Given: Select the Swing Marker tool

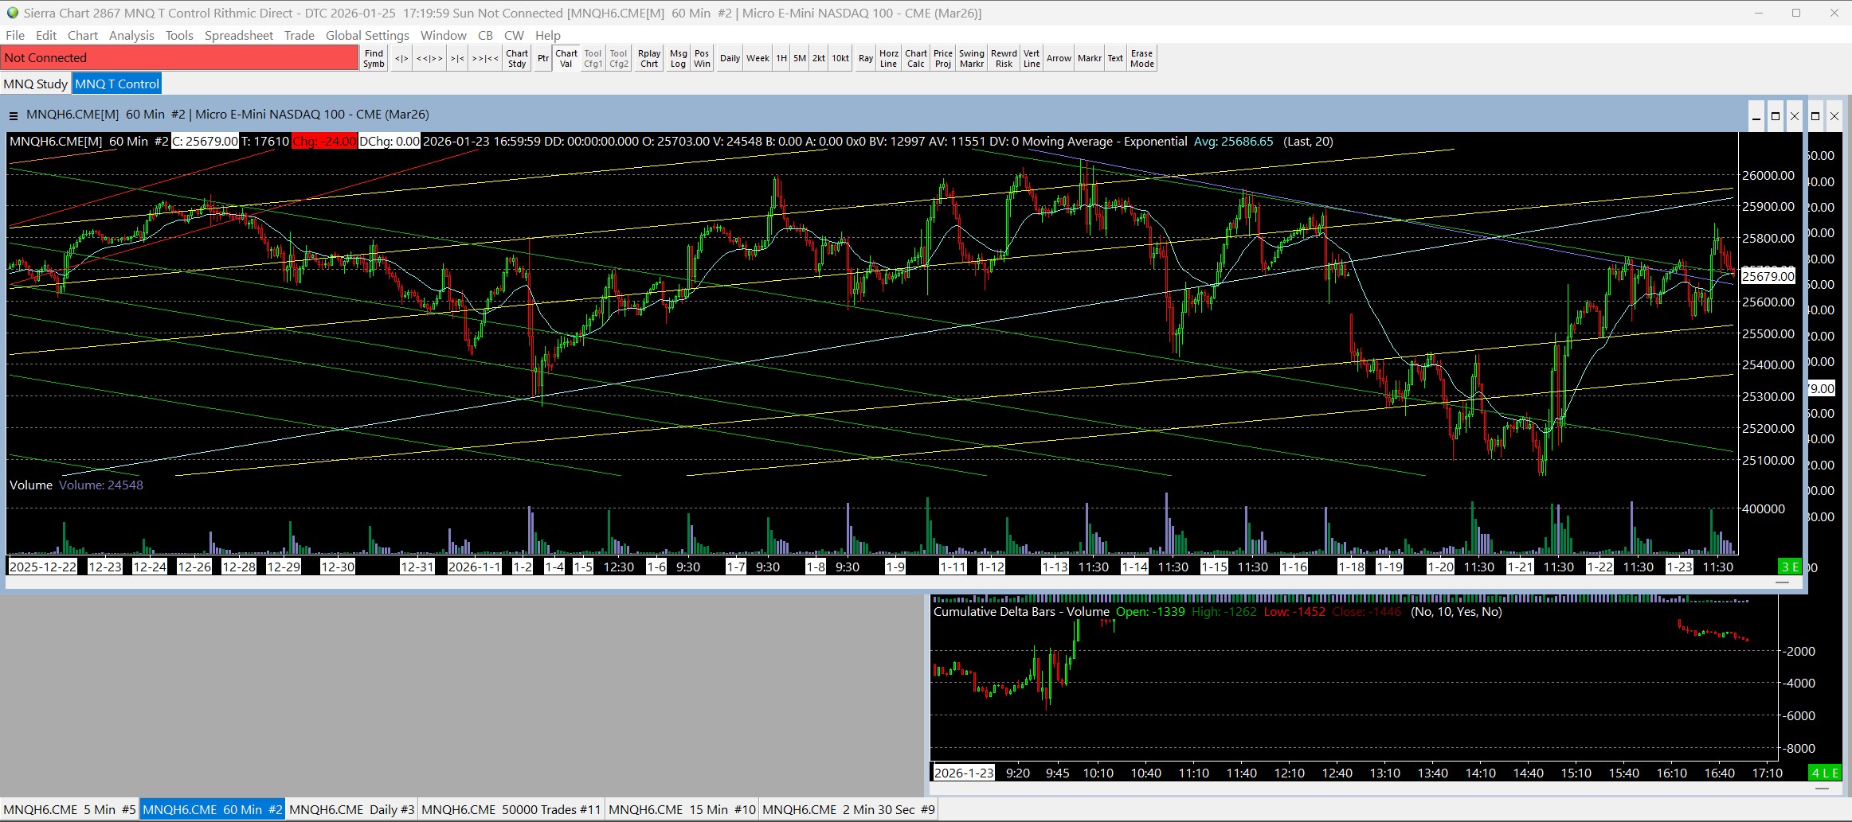Looking at the screenshot, I should [972, 58].
